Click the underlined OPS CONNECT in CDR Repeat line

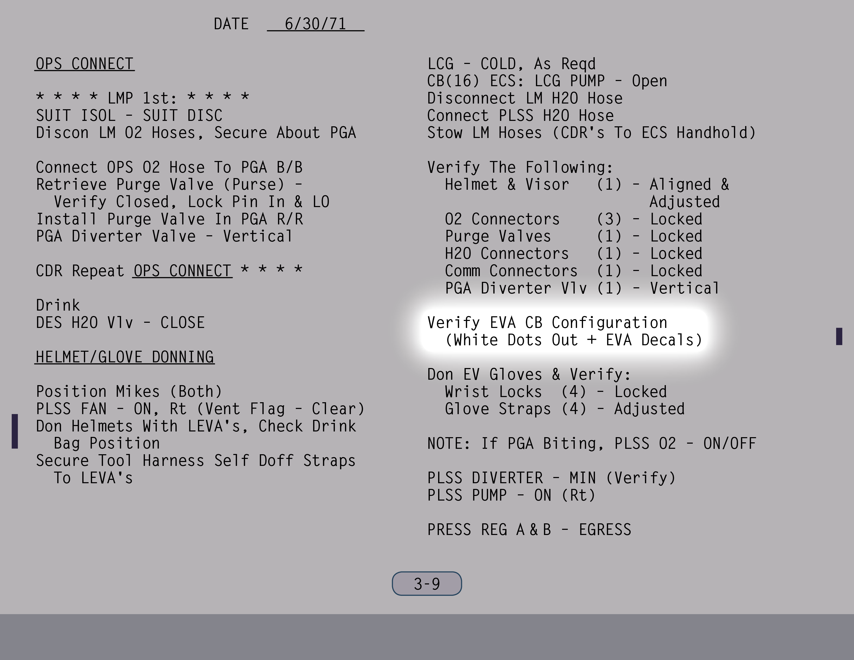tap(182, 270)
